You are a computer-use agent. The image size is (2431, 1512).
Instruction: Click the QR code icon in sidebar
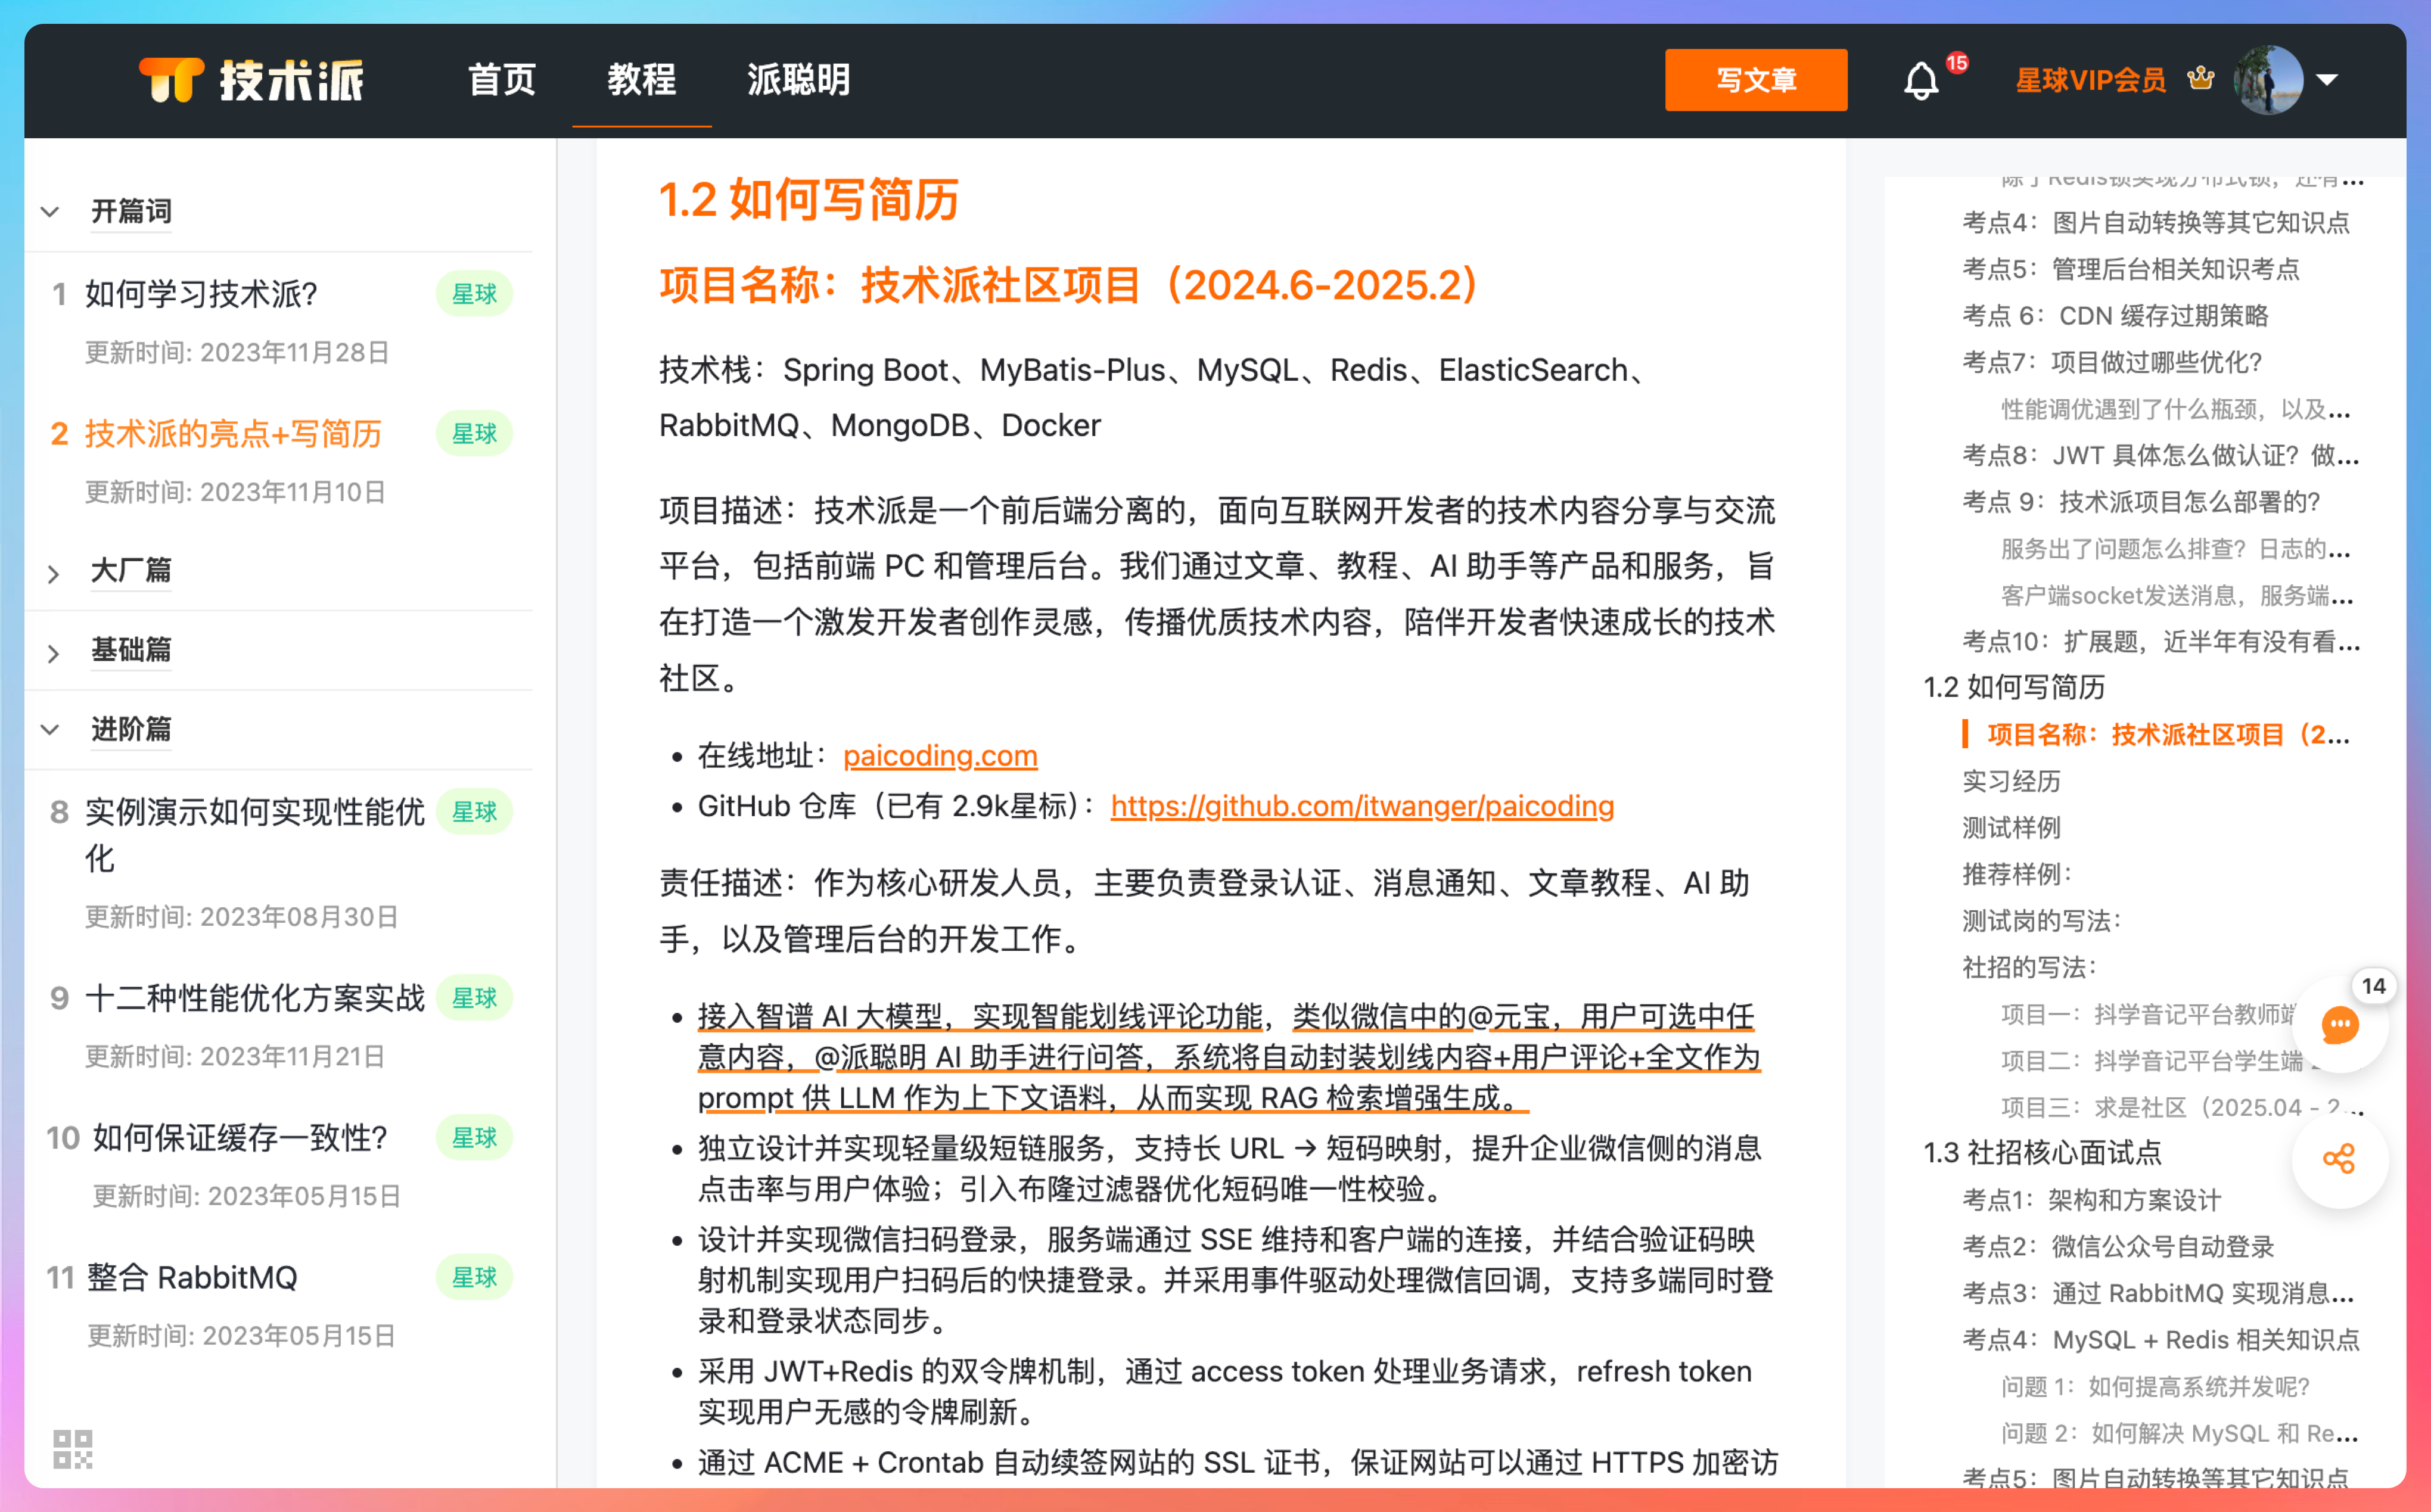pyautogui.click(x=73, y=1448)
